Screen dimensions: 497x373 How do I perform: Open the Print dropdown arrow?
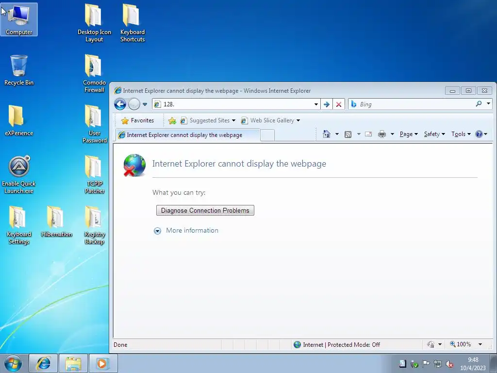[x=392, y=134]
